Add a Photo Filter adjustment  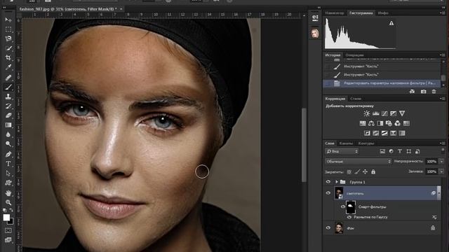coord(389,123)
